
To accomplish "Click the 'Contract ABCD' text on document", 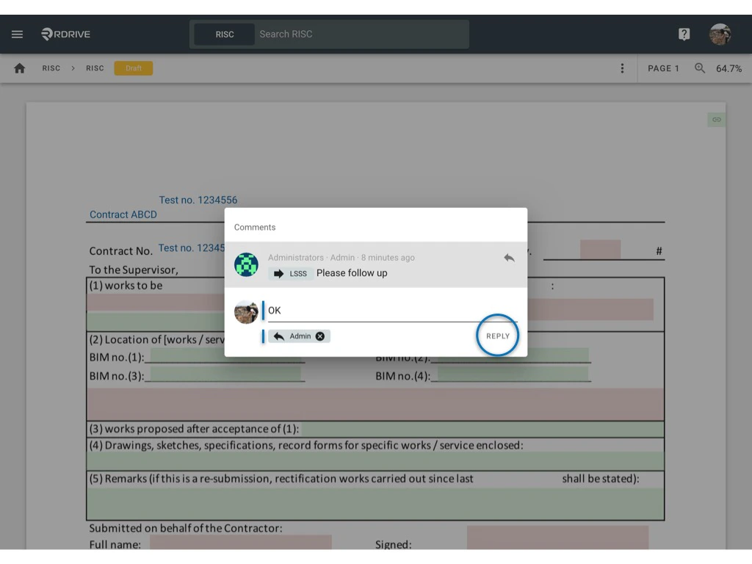I will pos(123,214).
